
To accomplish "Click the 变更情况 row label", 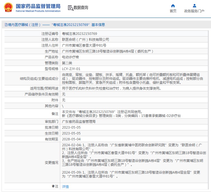I will (x=51, y=162).
